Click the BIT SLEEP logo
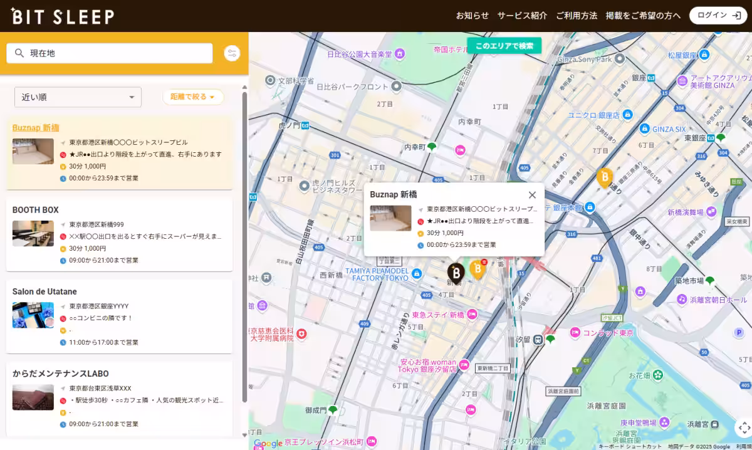This screenshot has height=450, width=752. click(x=63, y=16)
